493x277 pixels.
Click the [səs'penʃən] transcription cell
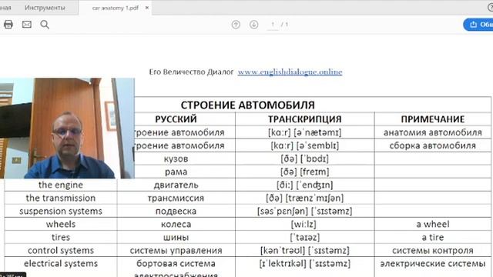click(x=305, y=211)
